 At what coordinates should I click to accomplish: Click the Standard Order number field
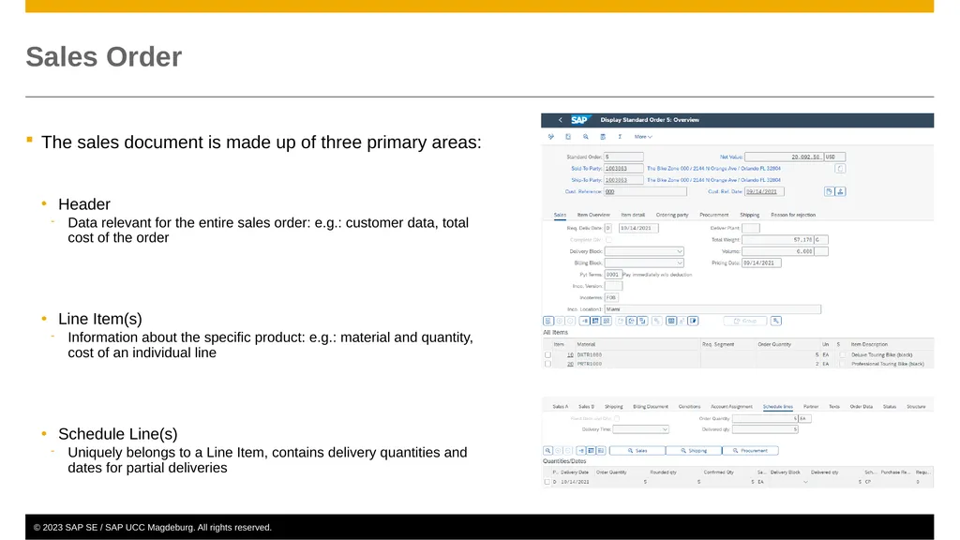pyautogui.click(x=623, y=157)
